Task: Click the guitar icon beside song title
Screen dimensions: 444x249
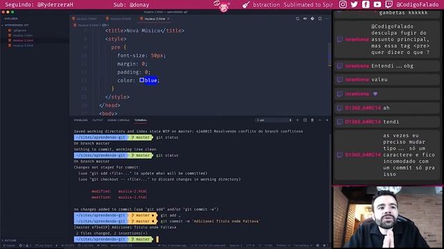Action: click(246, 5)
